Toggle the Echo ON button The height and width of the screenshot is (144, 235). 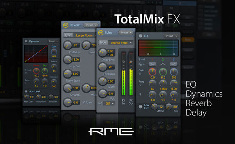(101, 33)
